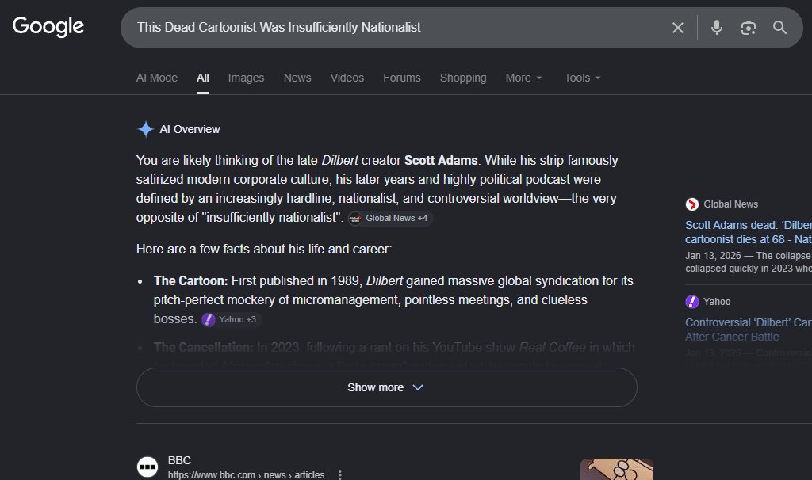The image size is (812, 480).
Task: Go to Videos tab
Action: point(347,78)
